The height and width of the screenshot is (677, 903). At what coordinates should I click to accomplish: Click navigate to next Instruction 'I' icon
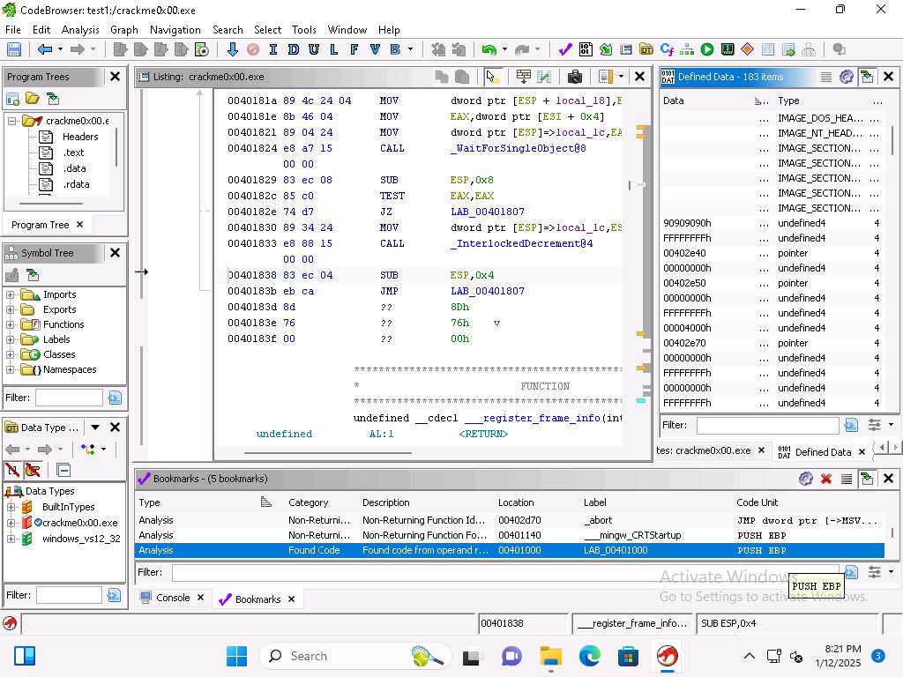(273, 50)
